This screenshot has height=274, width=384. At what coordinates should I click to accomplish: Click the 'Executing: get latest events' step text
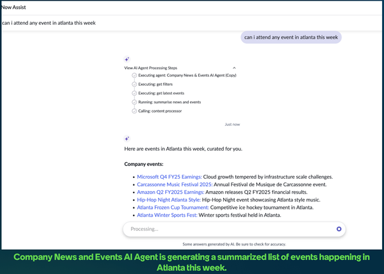(161, 93)
